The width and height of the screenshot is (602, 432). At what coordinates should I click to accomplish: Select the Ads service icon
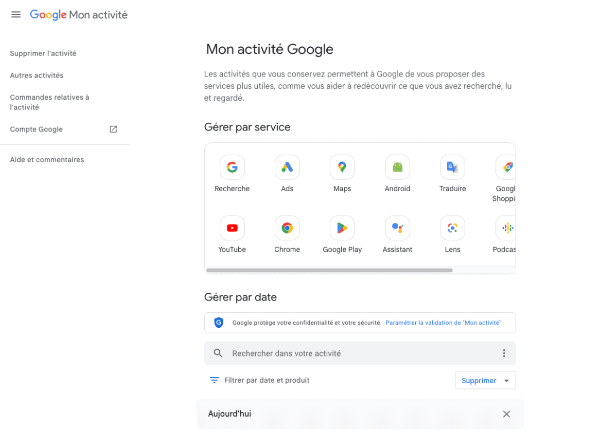[x=287, y=167]
